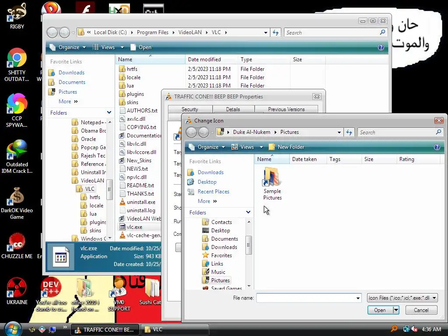Collapse Folders pane in VLC explorer window
The width and height of the screenshot is (448, 336).
(x=109, y=112)
